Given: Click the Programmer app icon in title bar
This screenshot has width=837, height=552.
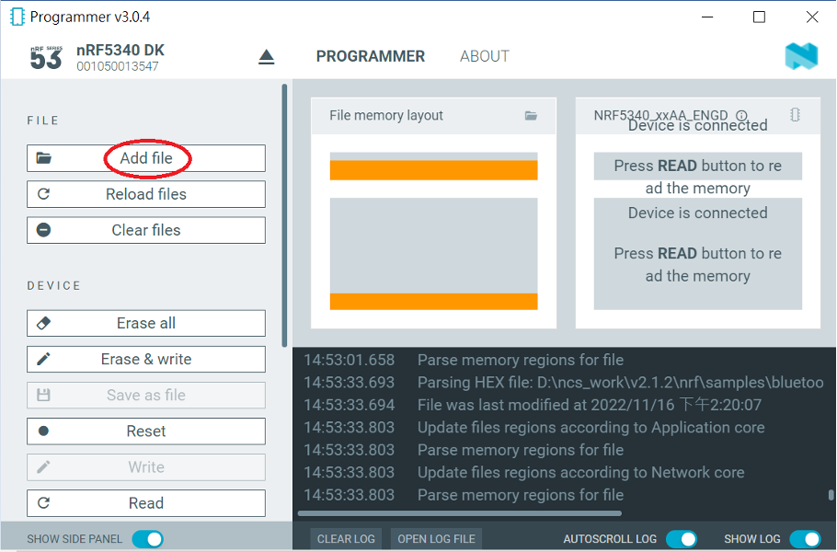Looking at the screenshot, I should (x=17, y=17).
